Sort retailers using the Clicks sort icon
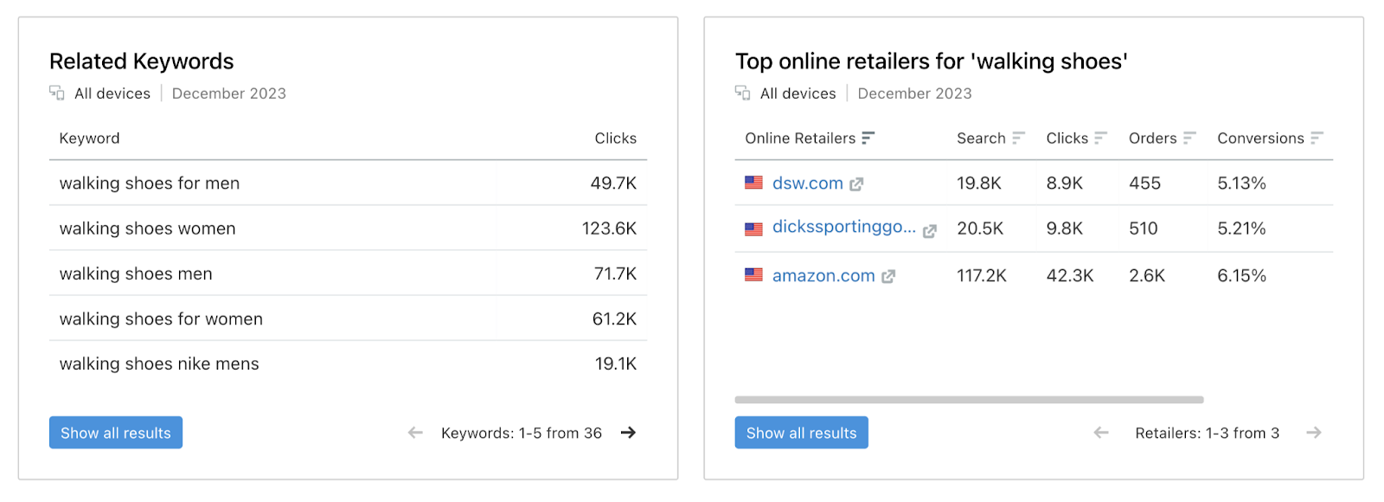This screenshot has width=1384, height=502. coord(1100,138)
